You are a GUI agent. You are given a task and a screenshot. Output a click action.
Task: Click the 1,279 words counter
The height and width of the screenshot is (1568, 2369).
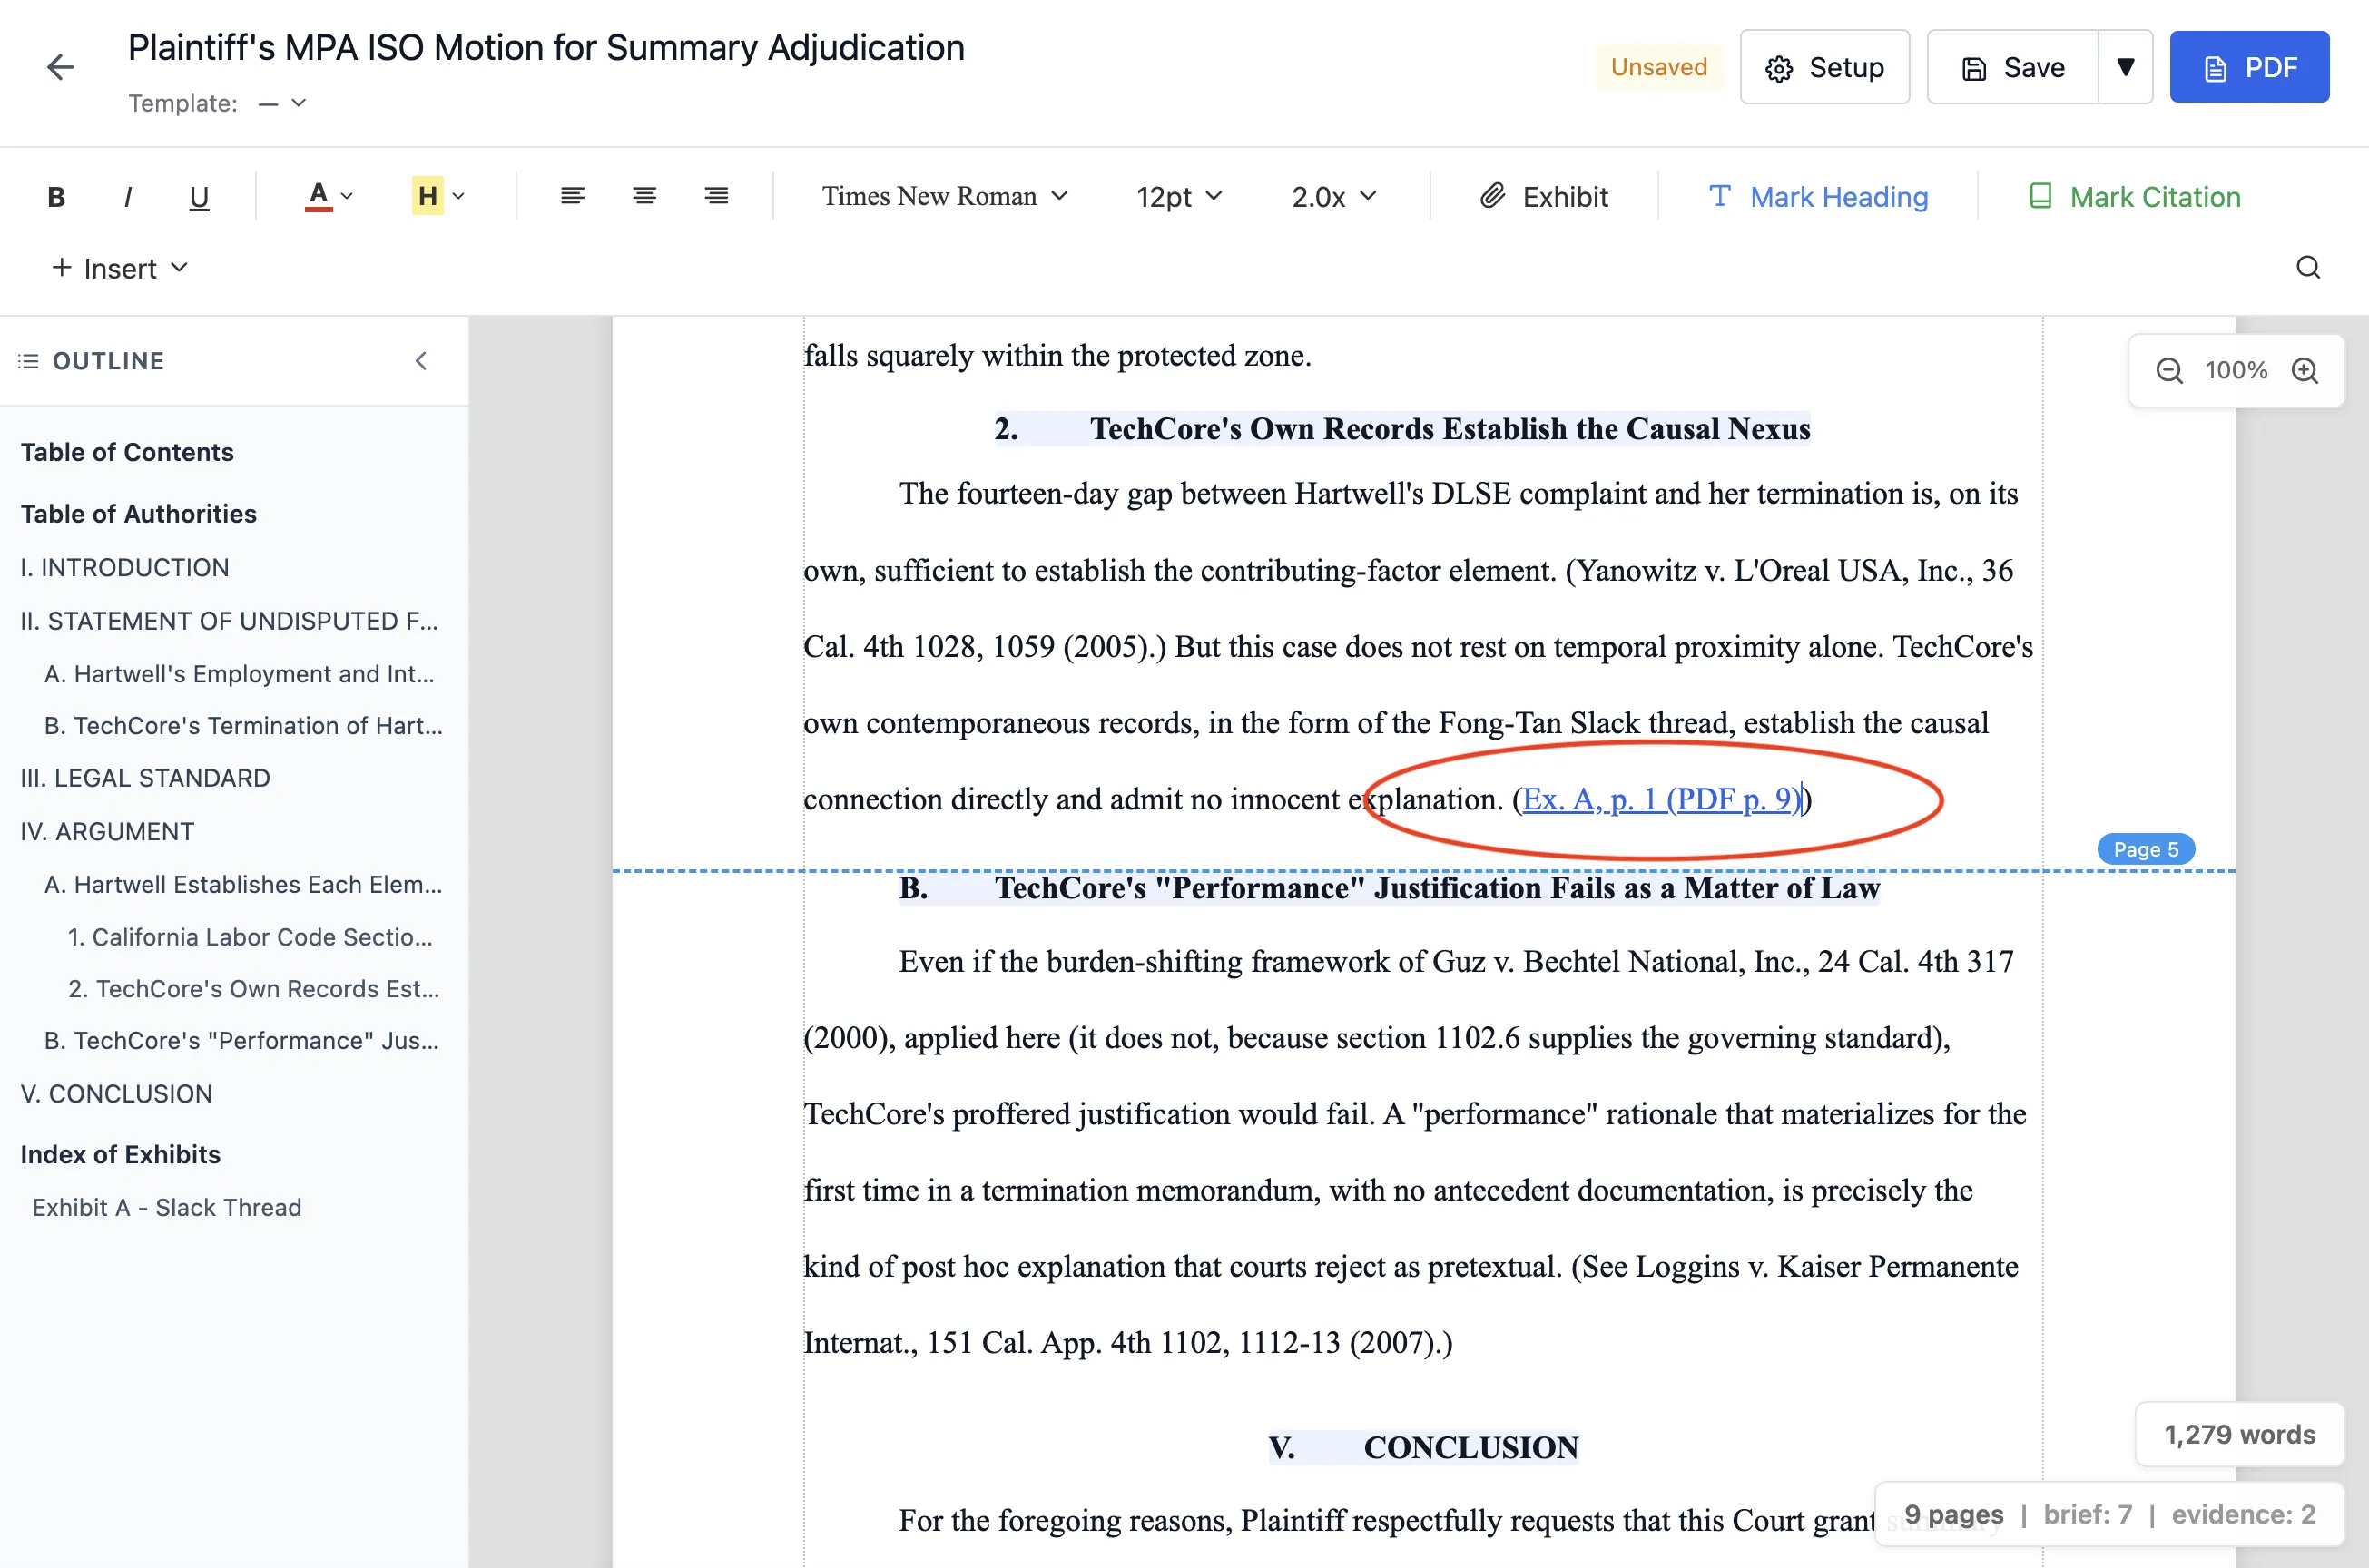click(2240, 1434)
